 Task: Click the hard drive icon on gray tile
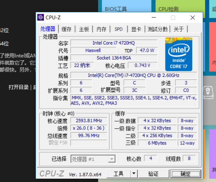click(x=208, y=92)
